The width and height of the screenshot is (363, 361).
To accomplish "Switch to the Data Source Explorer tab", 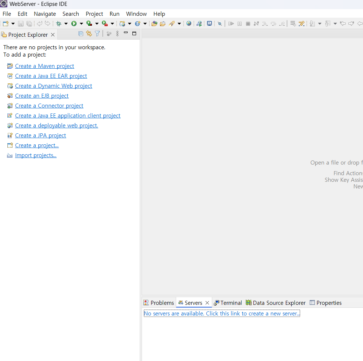I will (x=276, y=303).
